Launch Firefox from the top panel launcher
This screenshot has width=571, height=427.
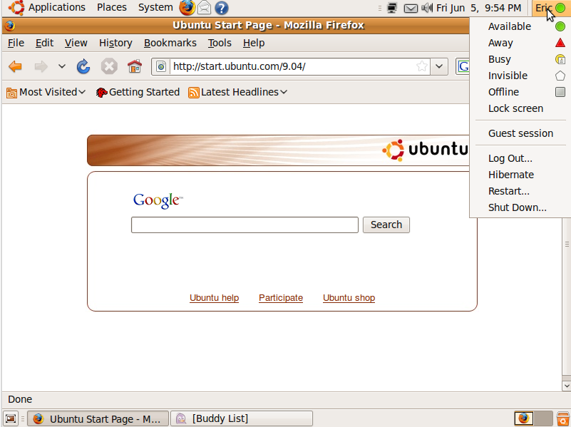coord(187,8)
